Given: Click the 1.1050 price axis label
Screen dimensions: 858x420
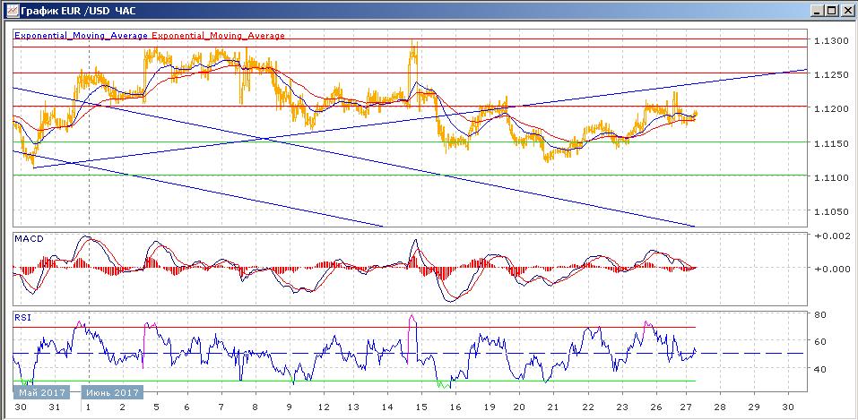Looking at the screenshot, I should (829, 212).
